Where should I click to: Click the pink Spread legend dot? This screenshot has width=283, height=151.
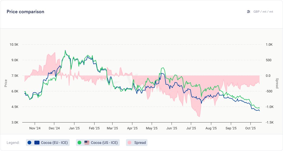129,143
